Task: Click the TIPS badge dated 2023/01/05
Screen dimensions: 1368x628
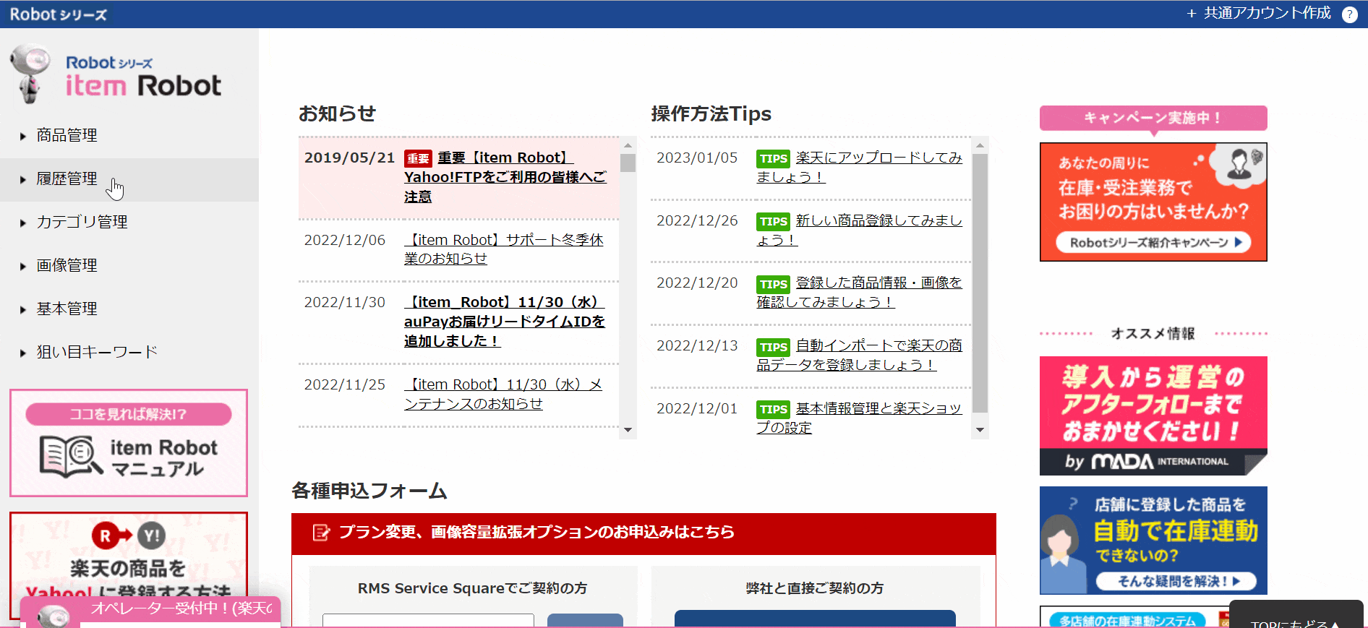Action: coord(773,159)
